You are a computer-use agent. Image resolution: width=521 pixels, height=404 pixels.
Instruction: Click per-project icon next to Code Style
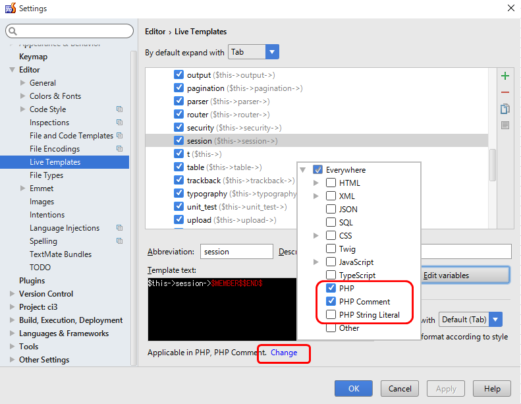tap(120, 109)
